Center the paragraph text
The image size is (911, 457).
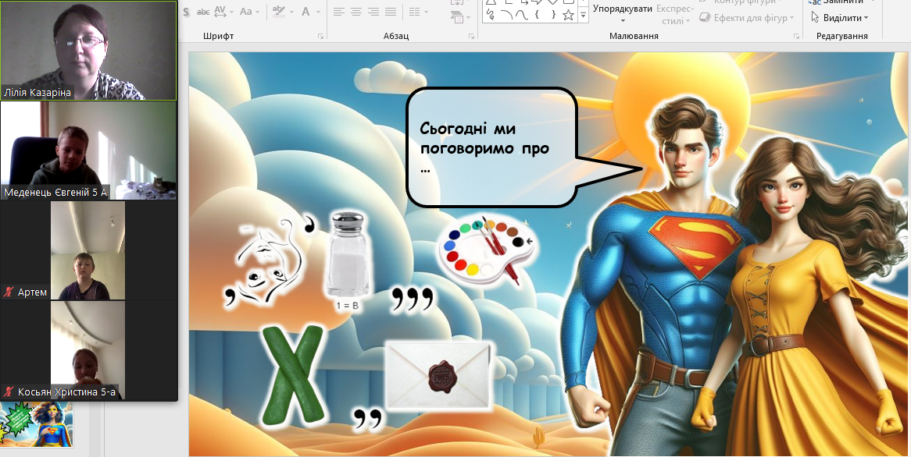(356, 12)
